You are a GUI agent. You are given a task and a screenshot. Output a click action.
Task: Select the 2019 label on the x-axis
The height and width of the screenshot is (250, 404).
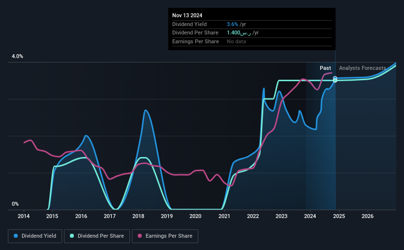coord(167,216)
